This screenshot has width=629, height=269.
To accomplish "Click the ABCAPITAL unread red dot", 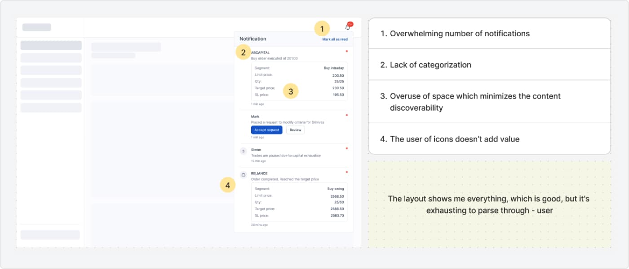I will point(346,51).
